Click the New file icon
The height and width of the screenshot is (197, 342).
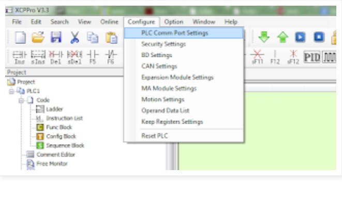pyautogui.click(x=20, y=37)
